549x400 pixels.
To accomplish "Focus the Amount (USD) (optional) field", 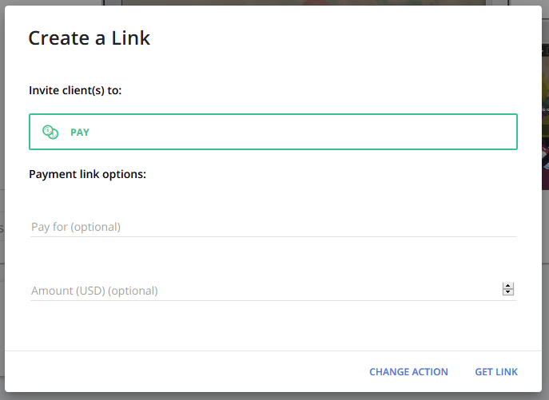I will pyautogui.click(x=265, y=291).
